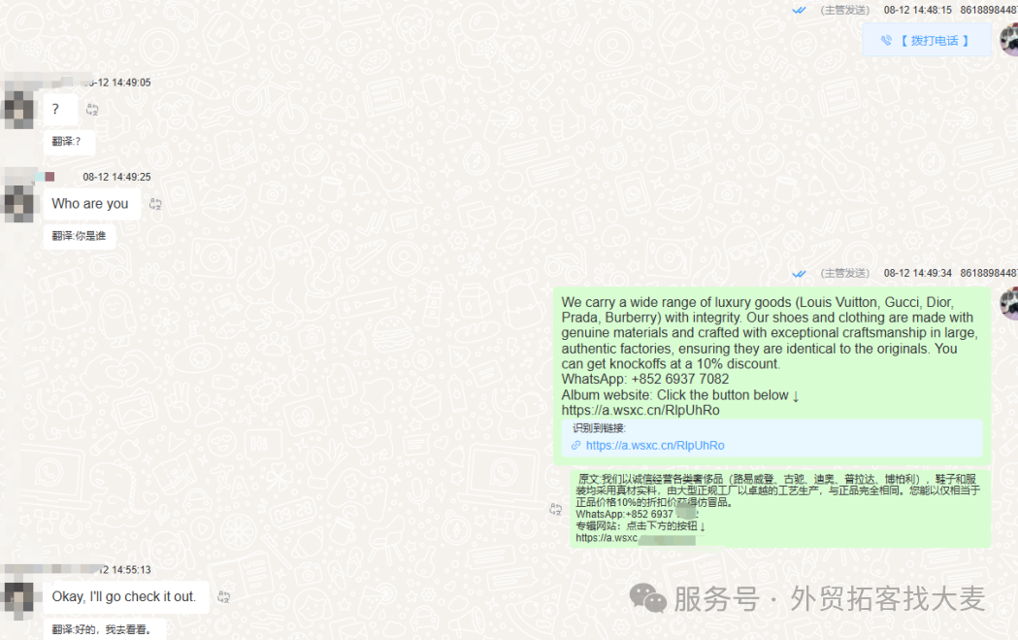Click (主管发送) label at 14:49:34
The image size is (1018, 640).
[844, 273]
